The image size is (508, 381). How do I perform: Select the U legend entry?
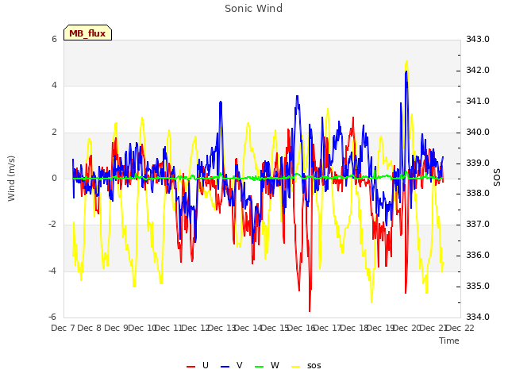(198, 366)
